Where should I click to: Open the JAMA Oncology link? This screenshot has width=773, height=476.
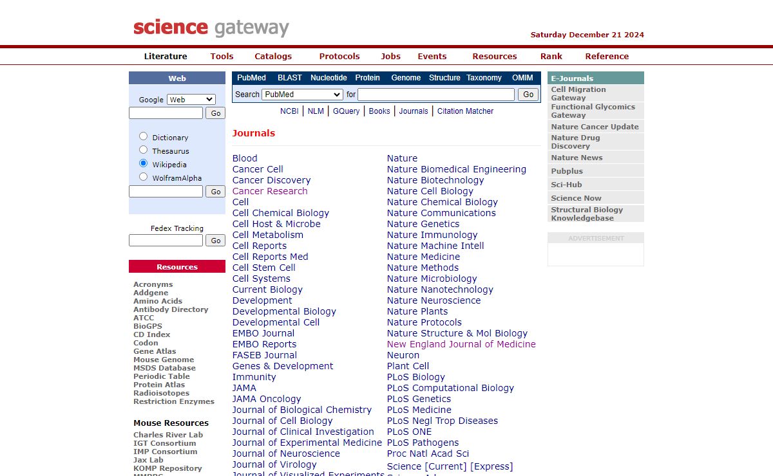click(267, 399)
